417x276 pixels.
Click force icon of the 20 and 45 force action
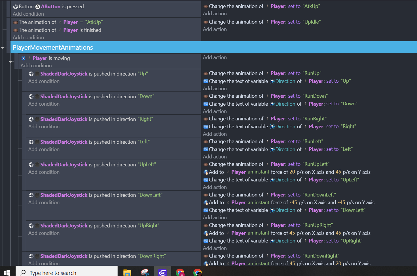(x=206, y=172)
